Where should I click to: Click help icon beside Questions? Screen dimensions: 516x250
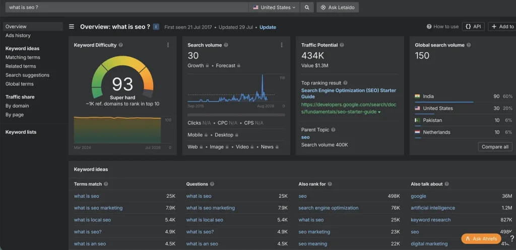[212, 184]
